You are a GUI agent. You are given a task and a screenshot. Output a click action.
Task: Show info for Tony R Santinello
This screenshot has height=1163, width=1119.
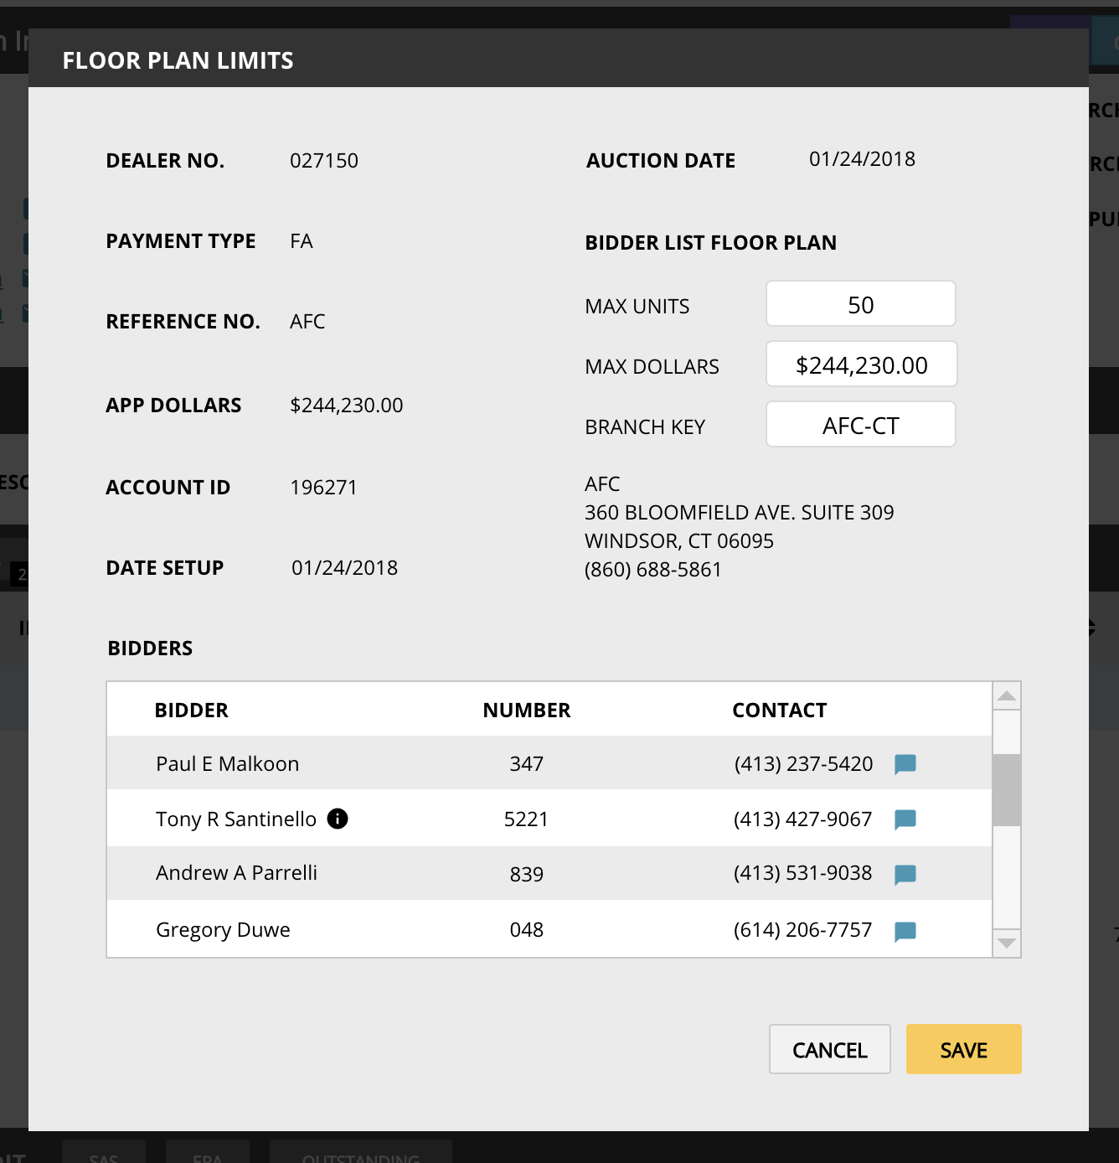tap(338, 819)
